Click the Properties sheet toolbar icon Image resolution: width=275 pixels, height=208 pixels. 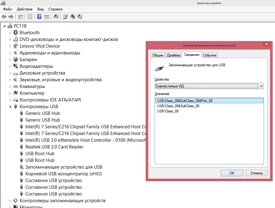point(30,16)
